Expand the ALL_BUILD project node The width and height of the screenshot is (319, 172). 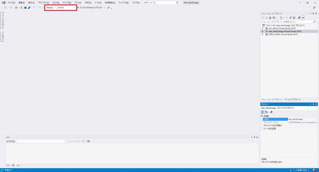coord(263,28)
